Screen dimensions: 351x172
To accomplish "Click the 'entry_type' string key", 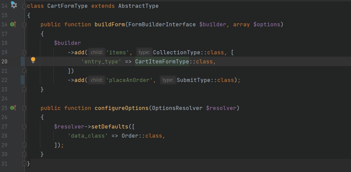I will (101, 61).
